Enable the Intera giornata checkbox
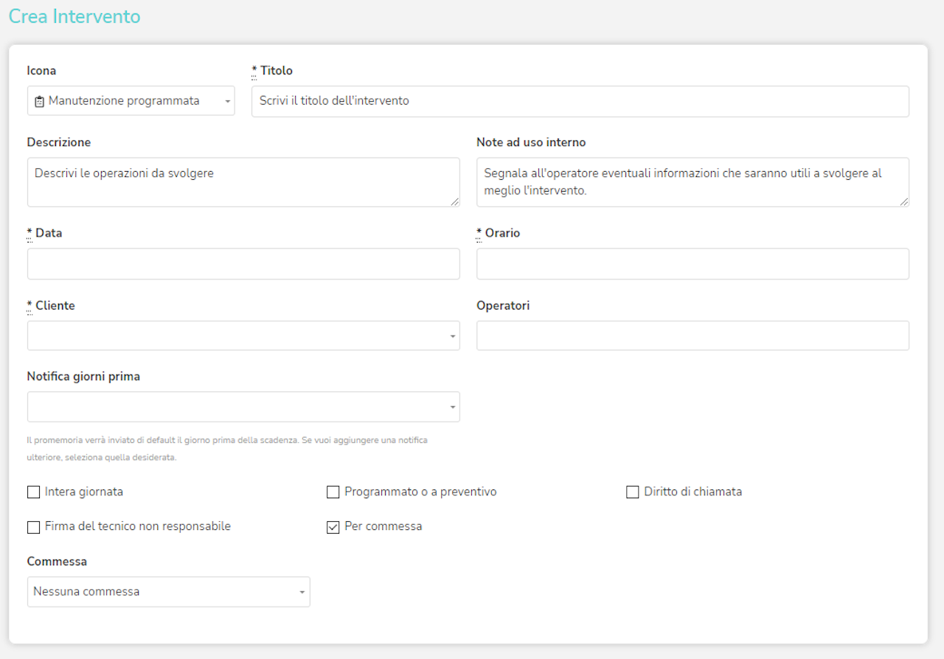 click(x=33, y=492)
